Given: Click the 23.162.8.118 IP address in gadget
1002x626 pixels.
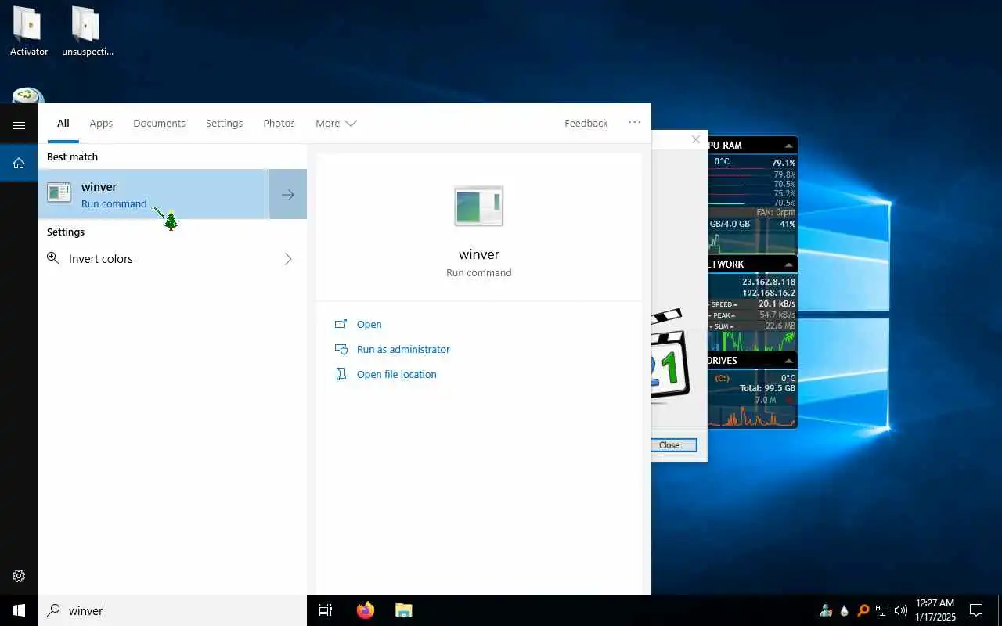Looking at the screenshot, I should point(769,282).
